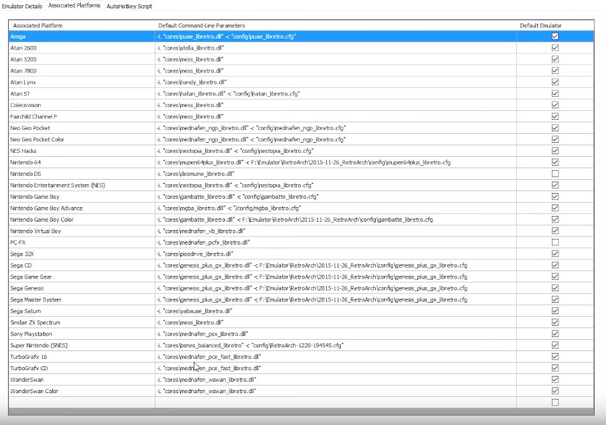Select the Atari 7800 platform cell
Viewport: 606px width, 425px height.
(82, 71)
